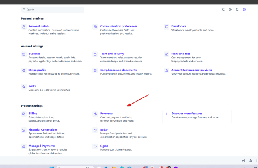Click the text 'Workbench, developer tools, and more.'
Image resolution: width=258 pixels, height=168 pixels.
[x=193, y=30]
